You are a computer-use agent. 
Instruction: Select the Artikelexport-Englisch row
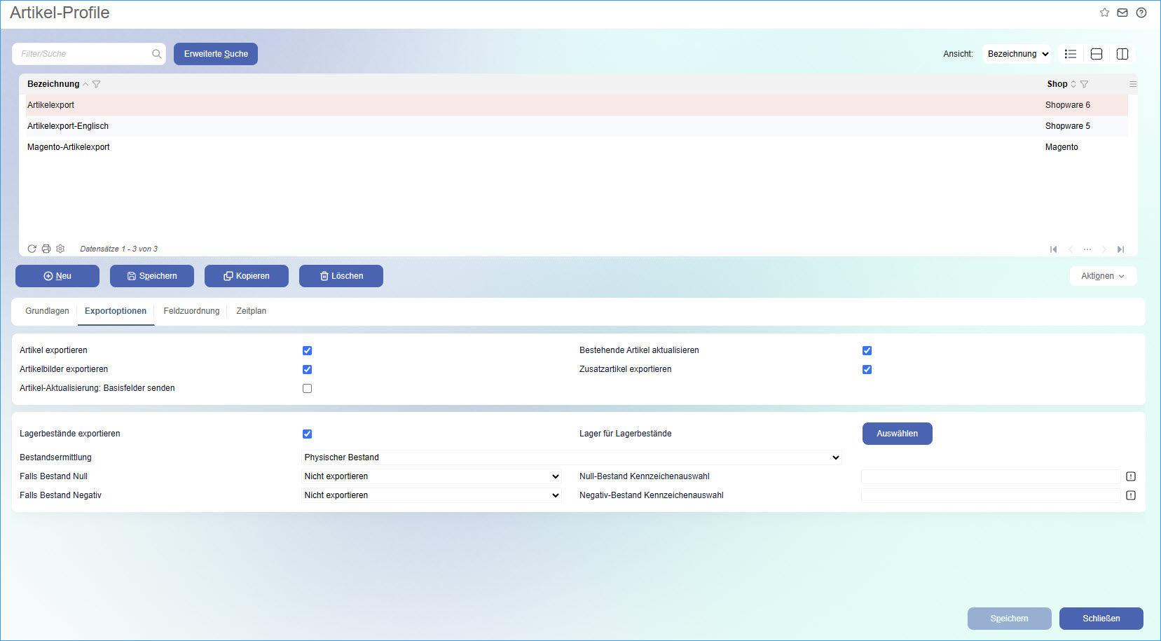[x=577, y=126]
